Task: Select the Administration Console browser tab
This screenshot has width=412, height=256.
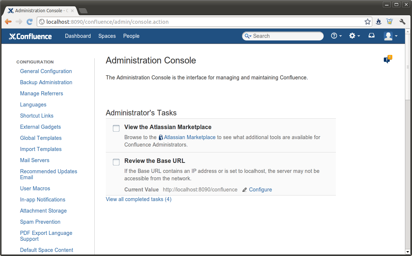Action: coord(41,11)
